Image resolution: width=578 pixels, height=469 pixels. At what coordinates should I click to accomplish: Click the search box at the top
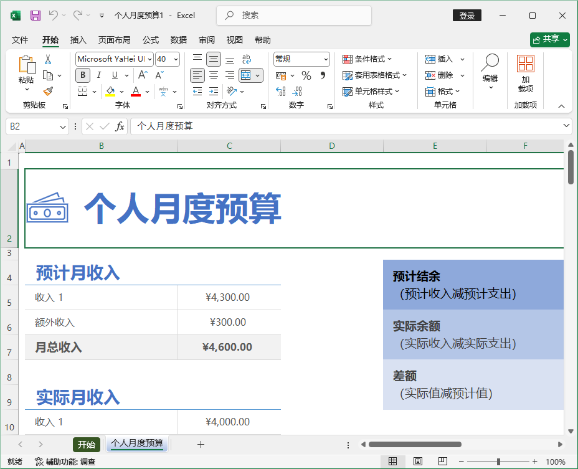click(x=293, y=15)
